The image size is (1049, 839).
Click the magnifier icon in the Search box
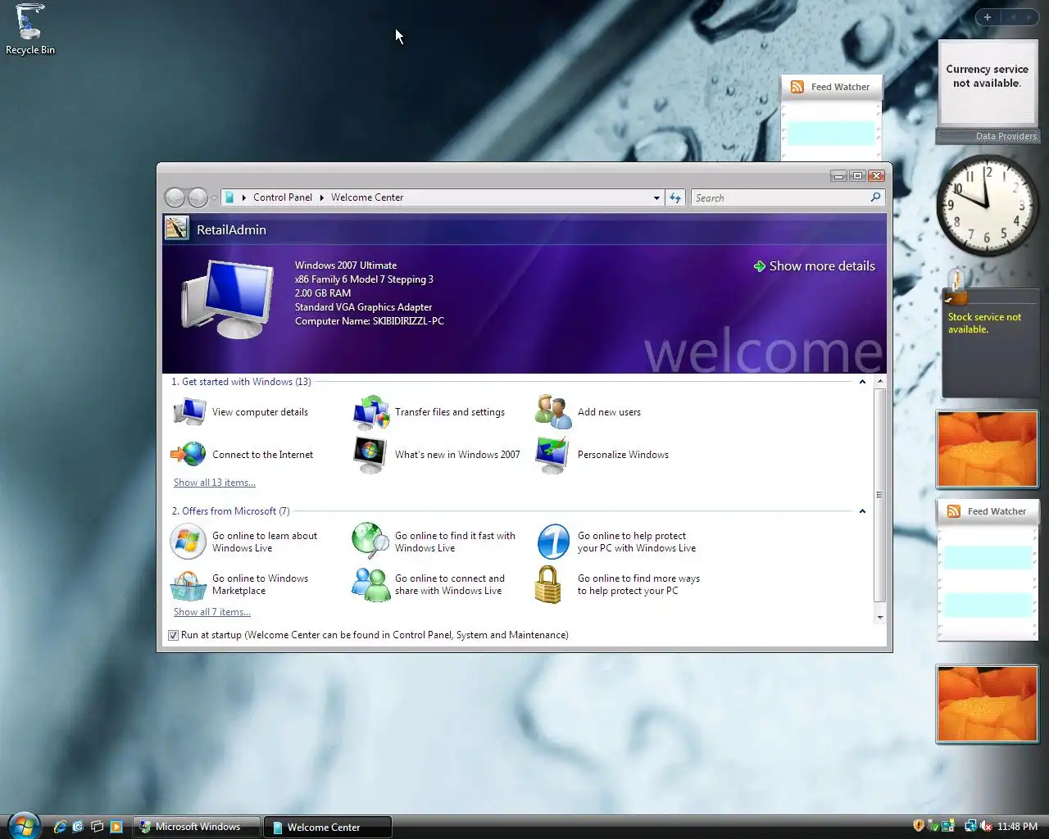[875, 197]
